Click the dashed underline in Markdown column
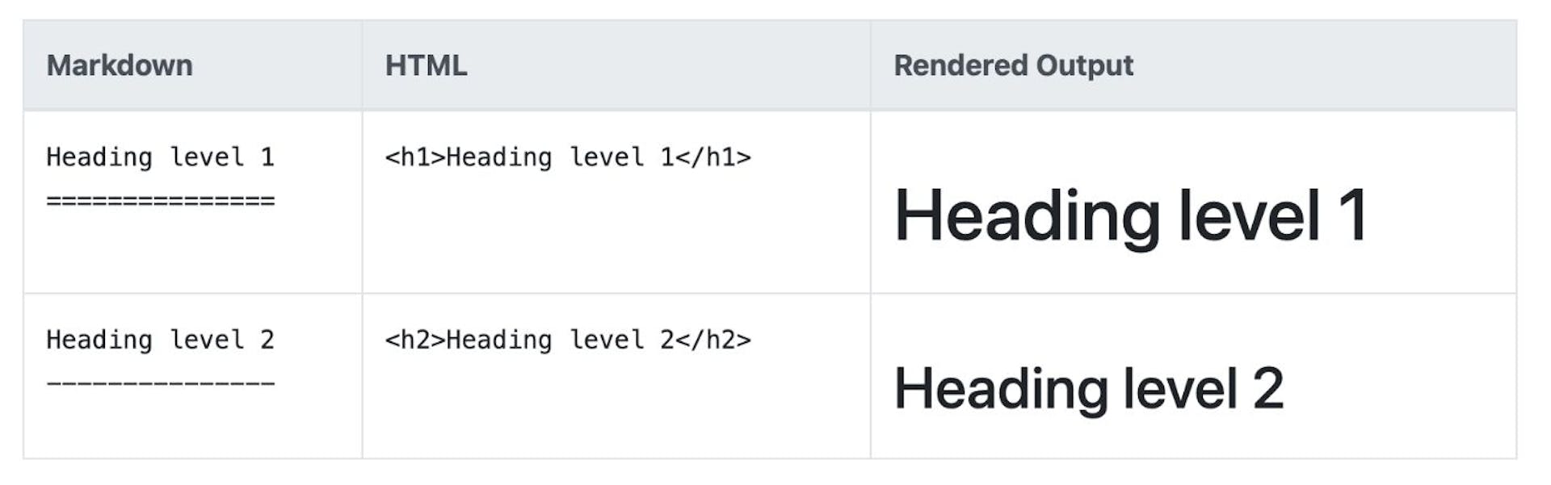This screenshot has width=1551, height=485. (x=160, y=383)
